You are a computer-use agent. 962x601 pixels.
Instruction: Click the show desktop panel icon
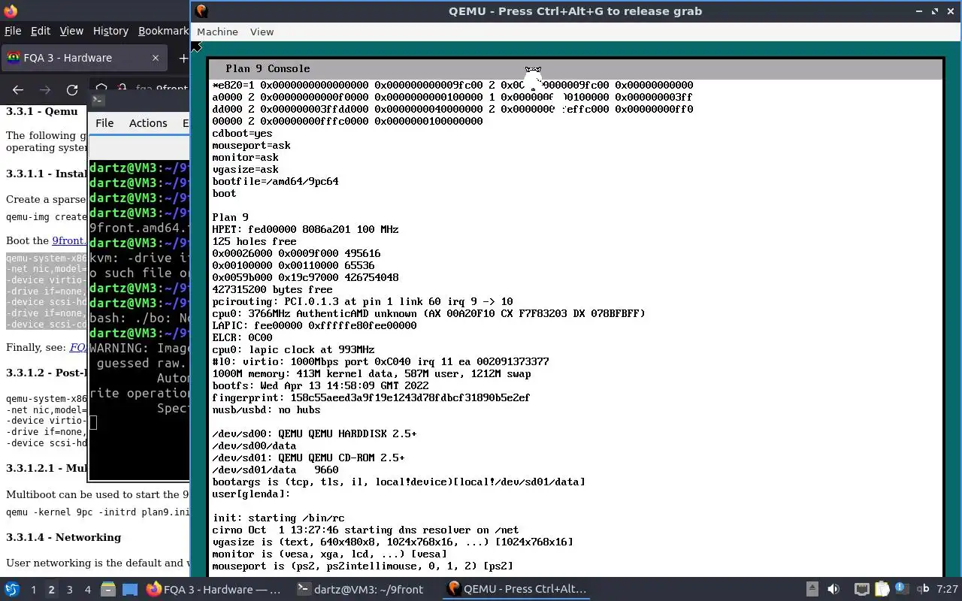click(x=130, y=589)
